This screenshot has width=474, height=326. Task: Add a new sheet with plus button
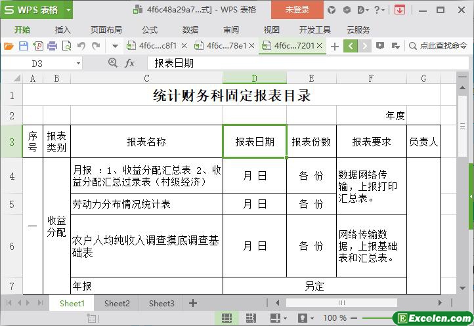click(x=193, y=303)
